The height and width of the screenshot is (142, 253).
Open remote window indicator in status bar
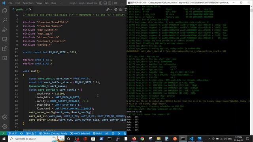pyautogui.click(x=4, y=133)
